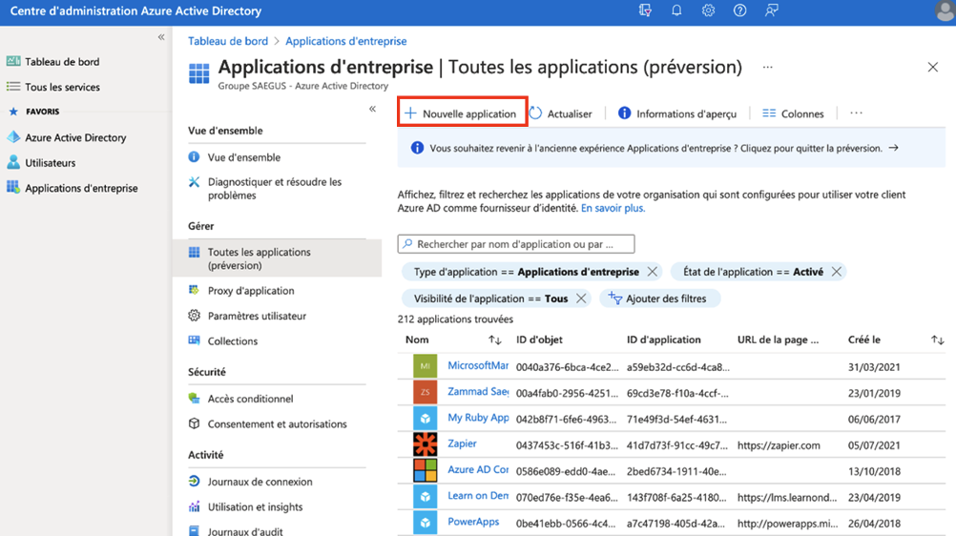Screen dimensions: 956x536
Task: Edit the Visibilité de l'application Tous pill
Action: [x=490, y=299]
